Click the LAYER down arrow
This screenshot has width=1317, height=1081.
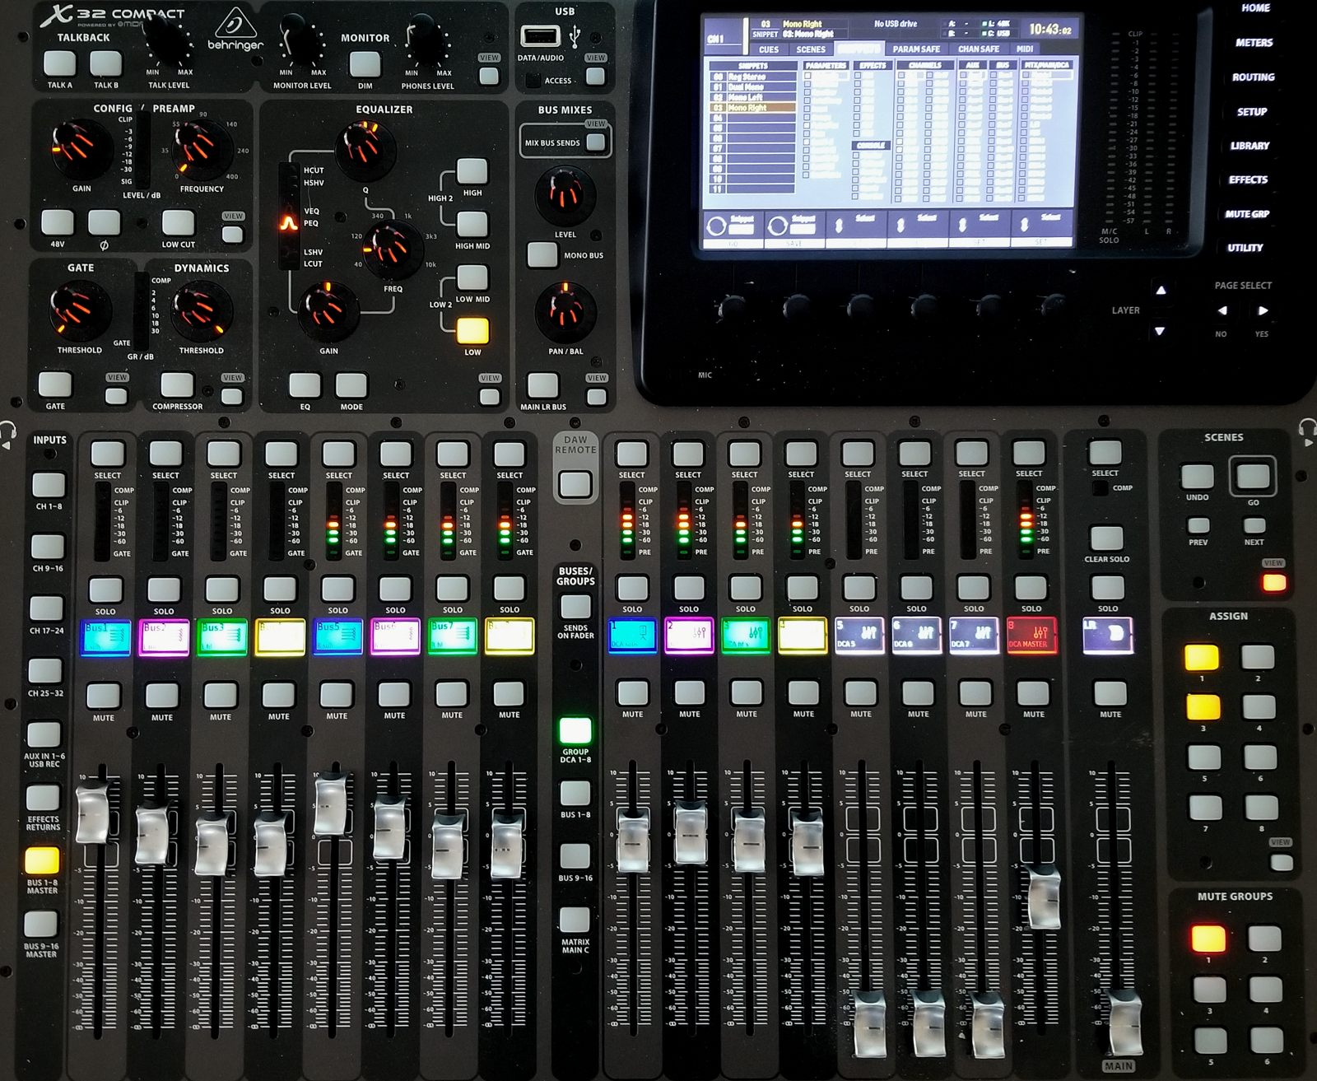pyautogui.click(x=1160, y=331)
